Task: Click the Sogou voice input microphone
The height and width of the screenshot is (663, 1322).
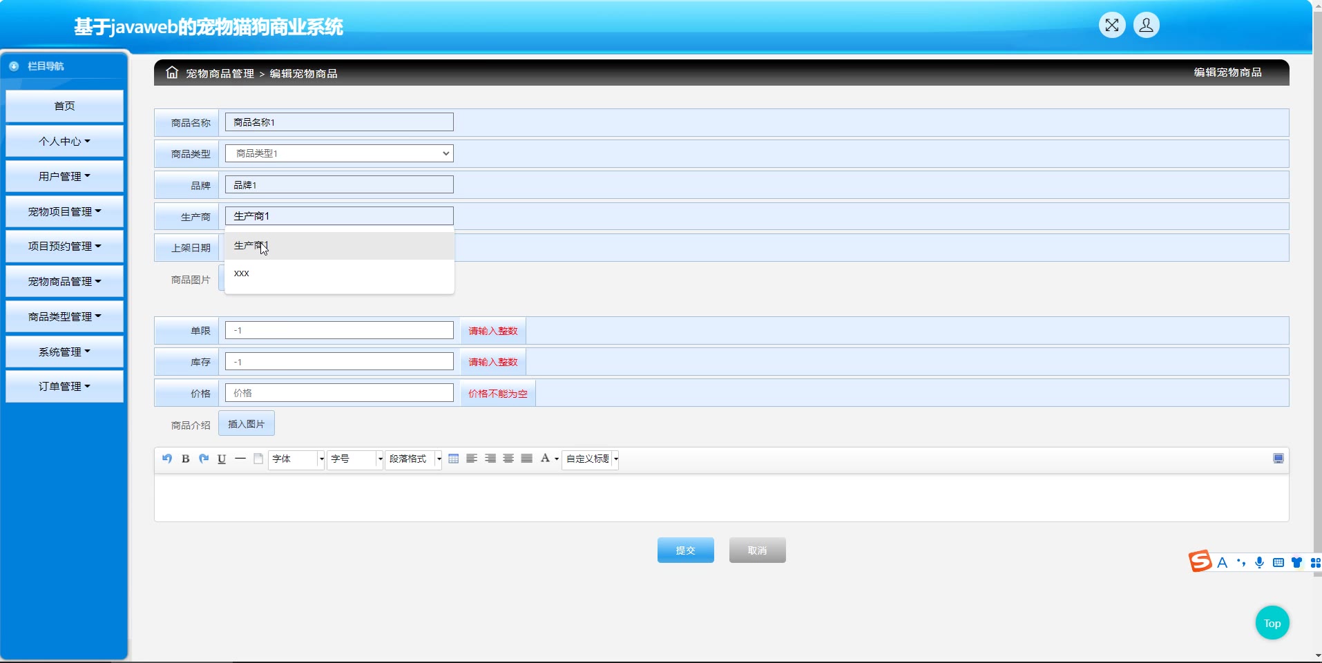Action: [1260, 563]
